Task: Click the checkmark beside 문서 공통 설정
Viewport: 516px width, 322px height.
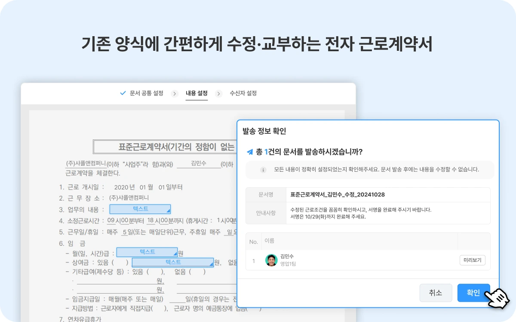Action: click(x=123, y=93)
